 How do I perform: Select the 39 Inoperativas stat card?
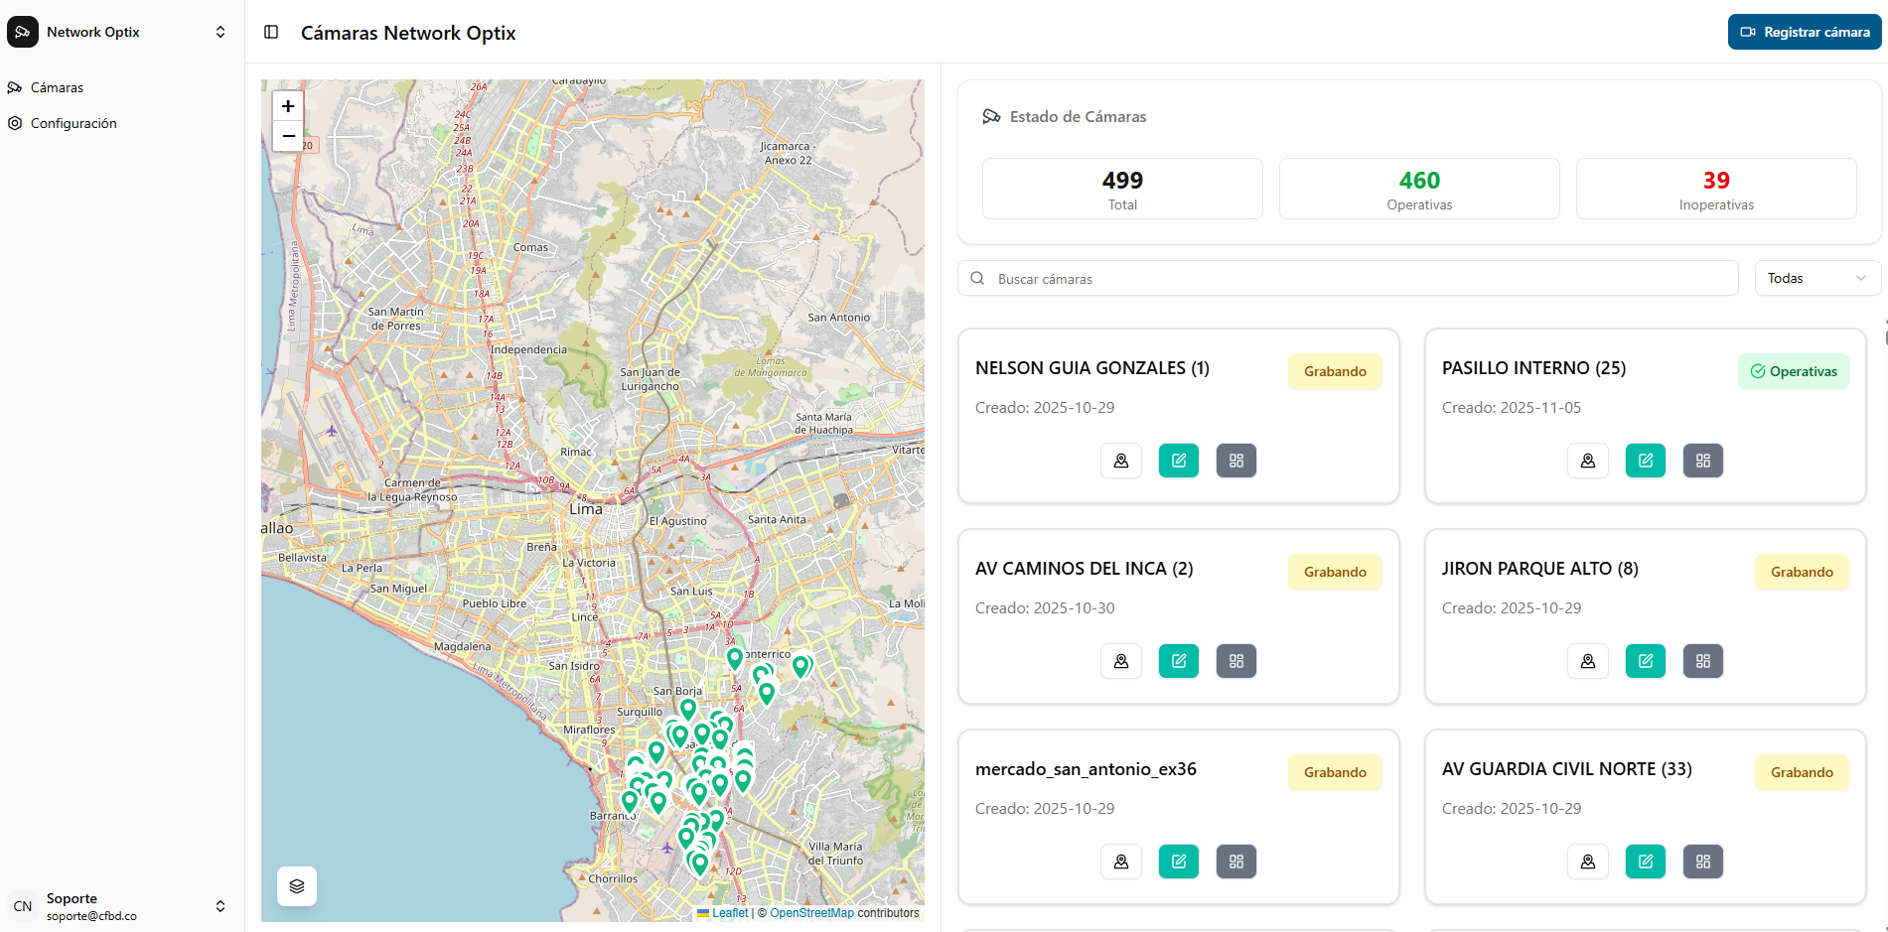tap(1716, 189)
